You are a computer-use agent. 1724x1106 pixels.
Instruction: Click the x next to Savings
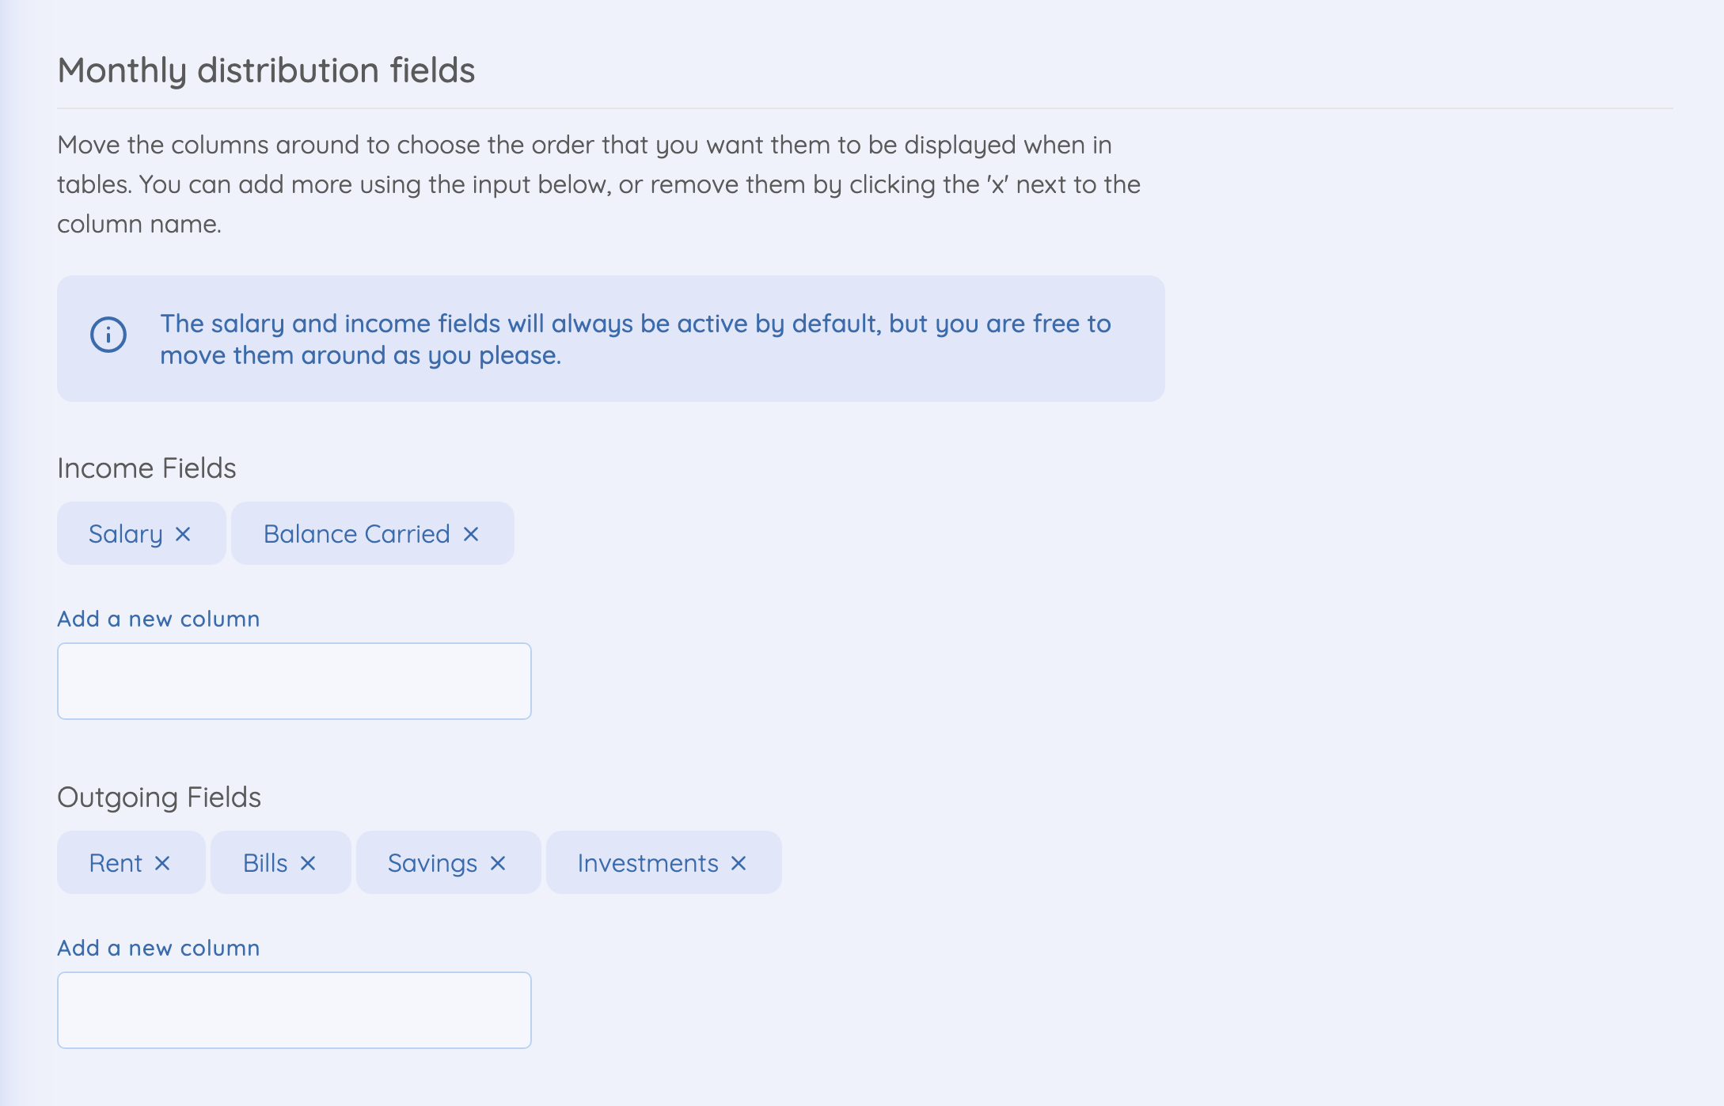pos(498,863)
